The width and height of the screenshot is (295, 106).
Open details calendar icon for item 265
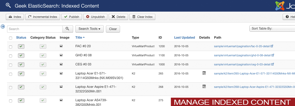(204, 73)
